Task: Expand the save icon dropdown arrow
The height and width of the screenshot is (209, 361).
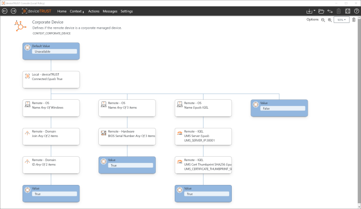Action: click(314, 10)
